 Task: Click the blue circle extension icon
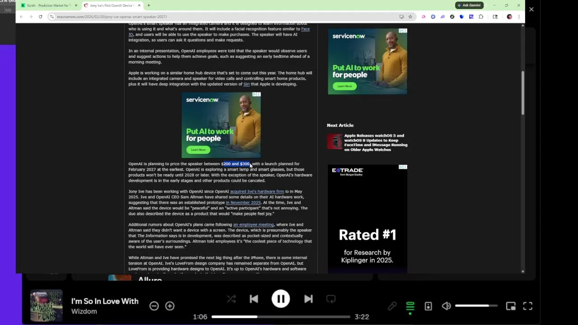[x=433, y=17]
